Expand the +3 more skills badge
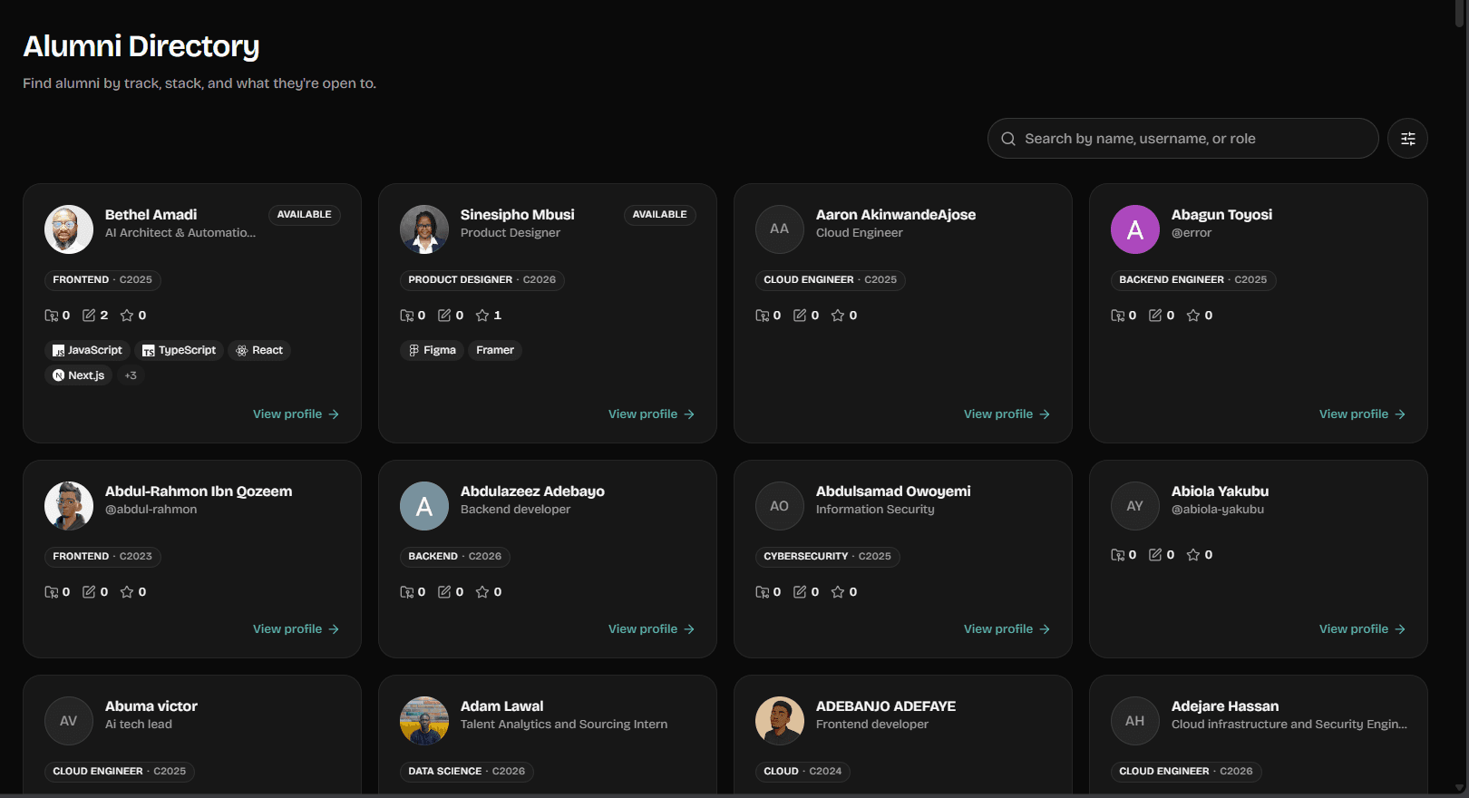The height and width of the screenshot is (798, 1469). click(x=131, y=375)
